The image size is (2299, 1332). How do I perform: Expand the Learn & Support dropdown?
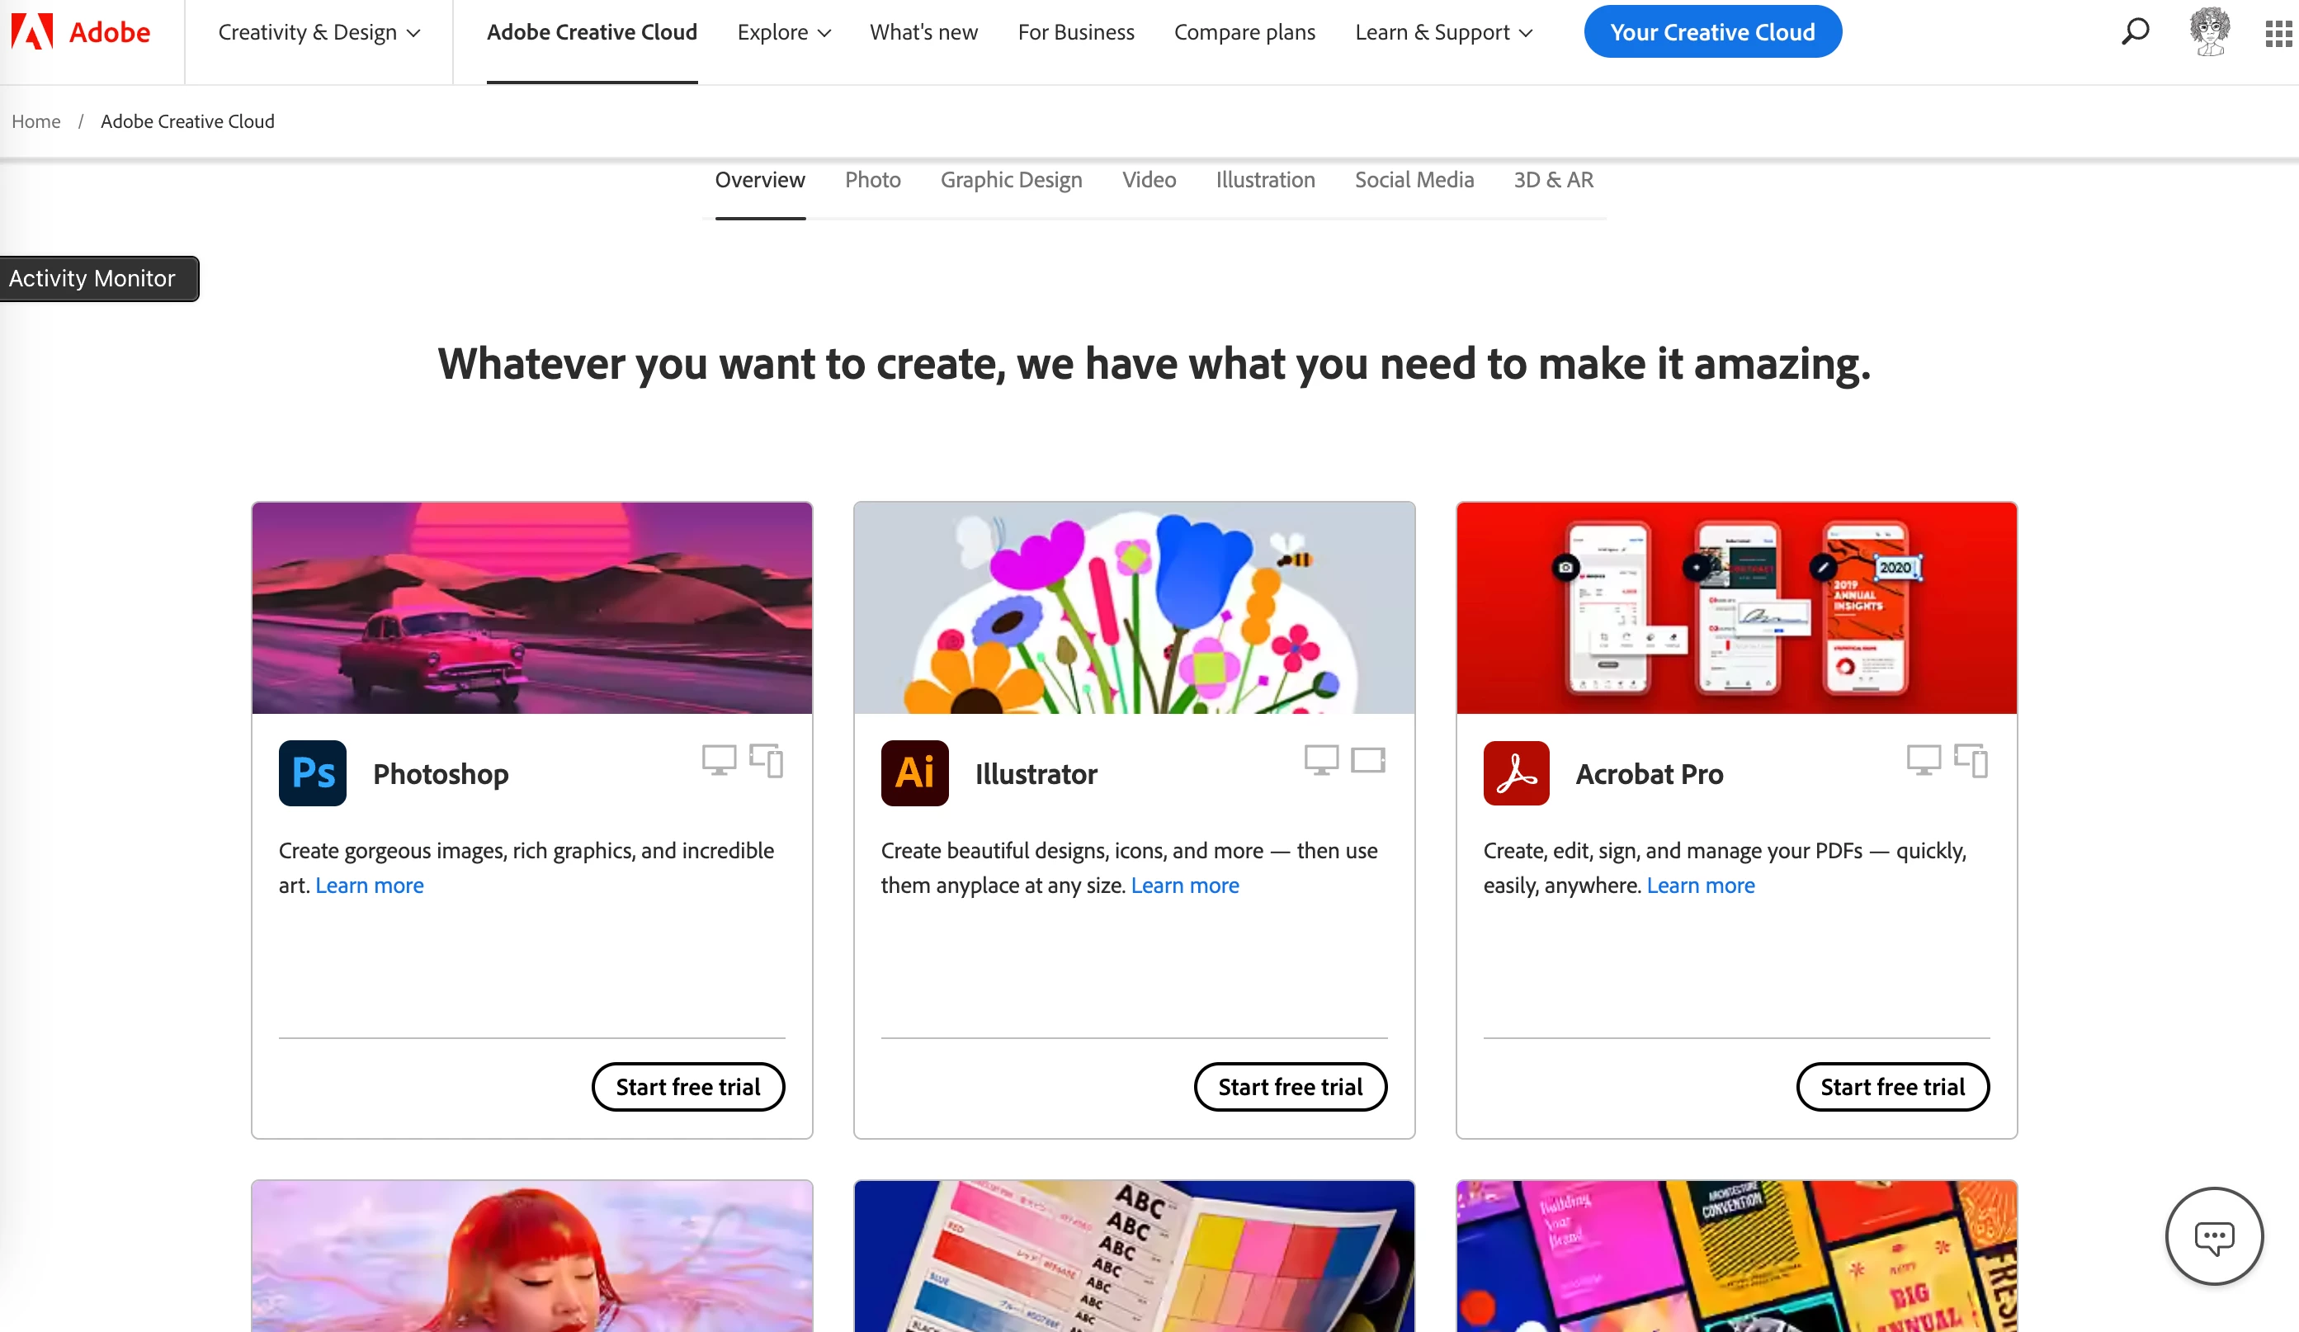click(x=1443, y=33)
